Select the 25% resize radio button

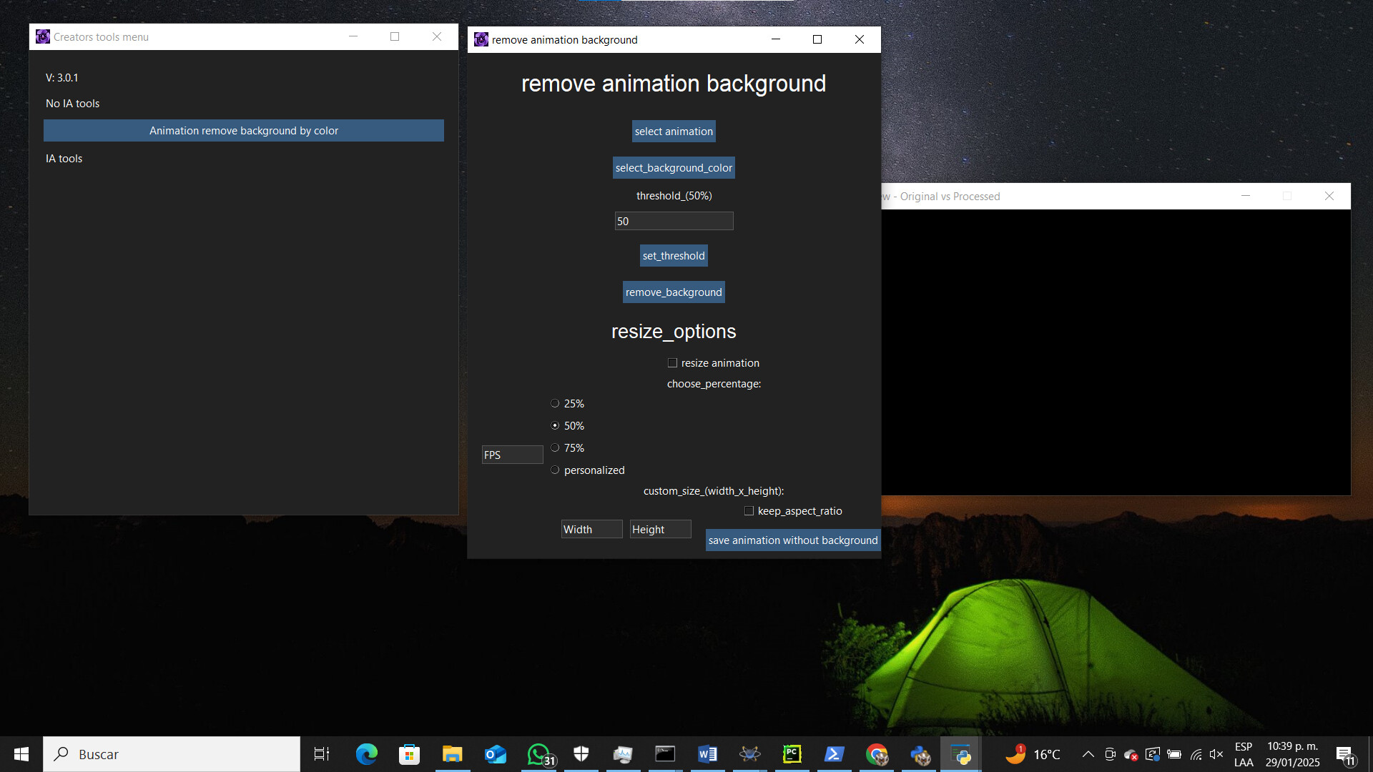pos(556,403)
